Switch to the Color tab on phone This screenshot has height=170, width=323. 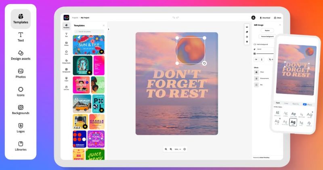point(286,104)
